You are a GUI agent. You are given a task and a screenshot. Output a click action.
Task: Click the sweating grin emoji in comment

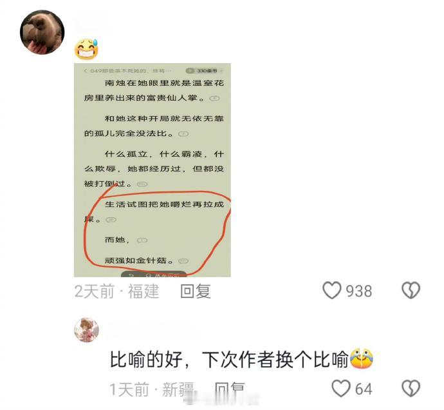(86, 49)
